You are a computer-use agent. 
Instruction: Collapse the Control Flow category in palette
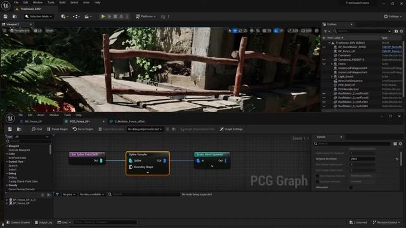click(x=7, y=161)
